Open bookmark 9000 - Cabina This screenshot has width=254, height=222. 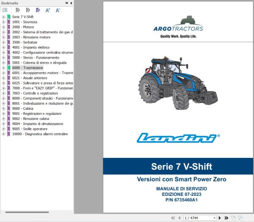coord(23,108)
